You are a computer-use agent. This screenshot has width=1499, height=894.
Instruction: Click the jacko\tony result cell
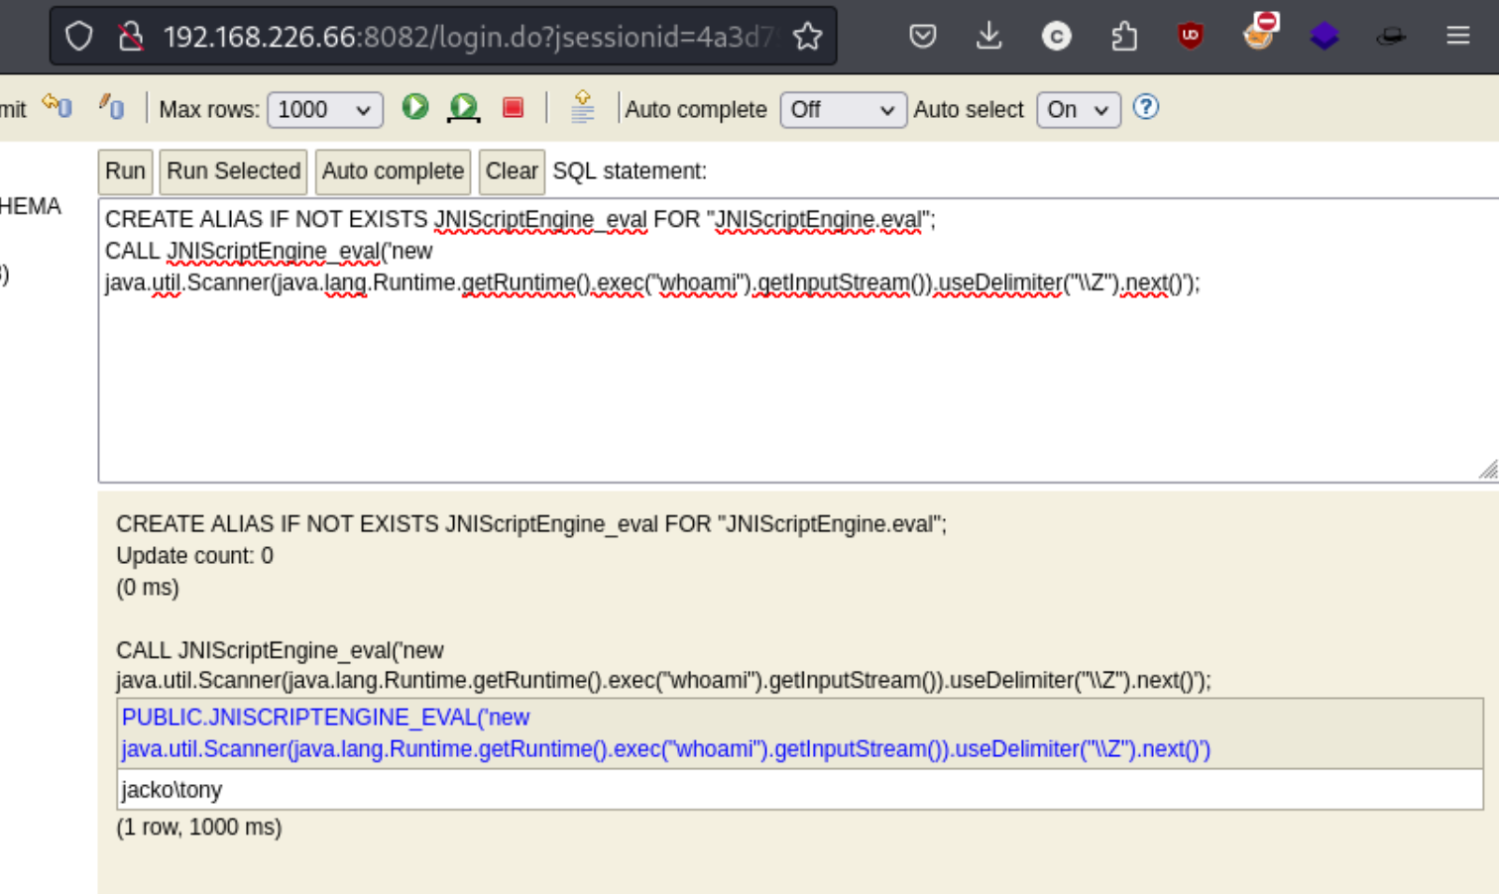click(x=799, y=790)
